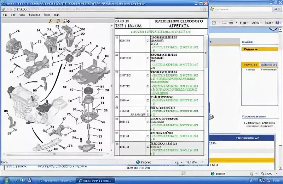The width and height of the screenshot is (283, 184).
Task: Open the zoom dropdown in background browser status bar
Action: [277, 174]
